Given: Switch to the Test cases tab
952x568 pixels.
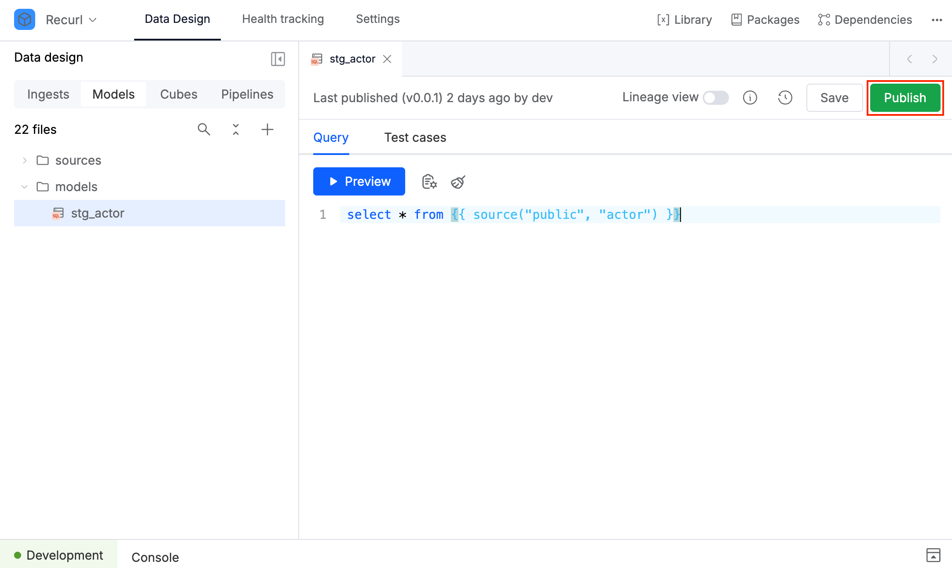Looking at the screenshot, I should pyautogui.click(x=415, y=137).
